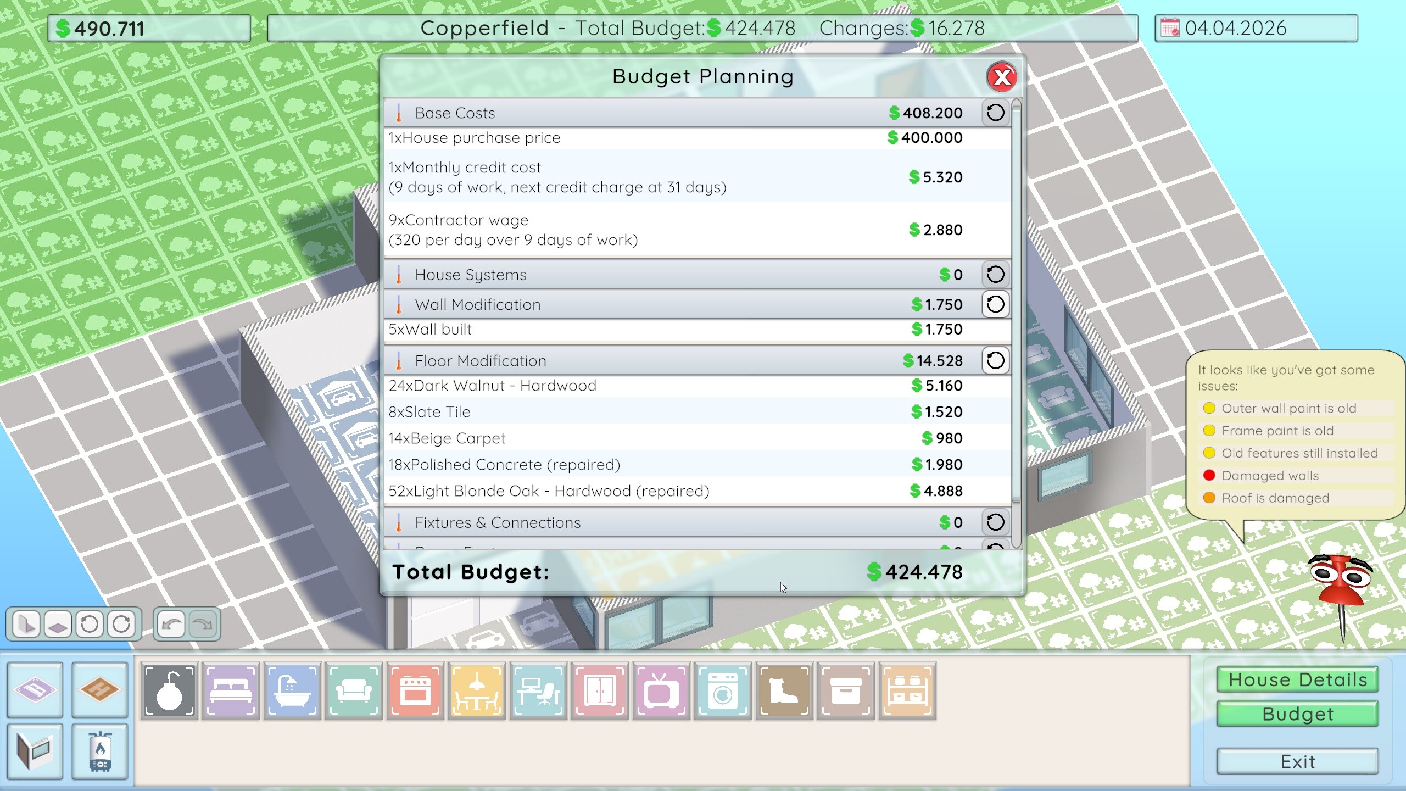Screen dimensions: 1406x791
Task: Select the Roof is damaged issue
Action: (1296, 498)
